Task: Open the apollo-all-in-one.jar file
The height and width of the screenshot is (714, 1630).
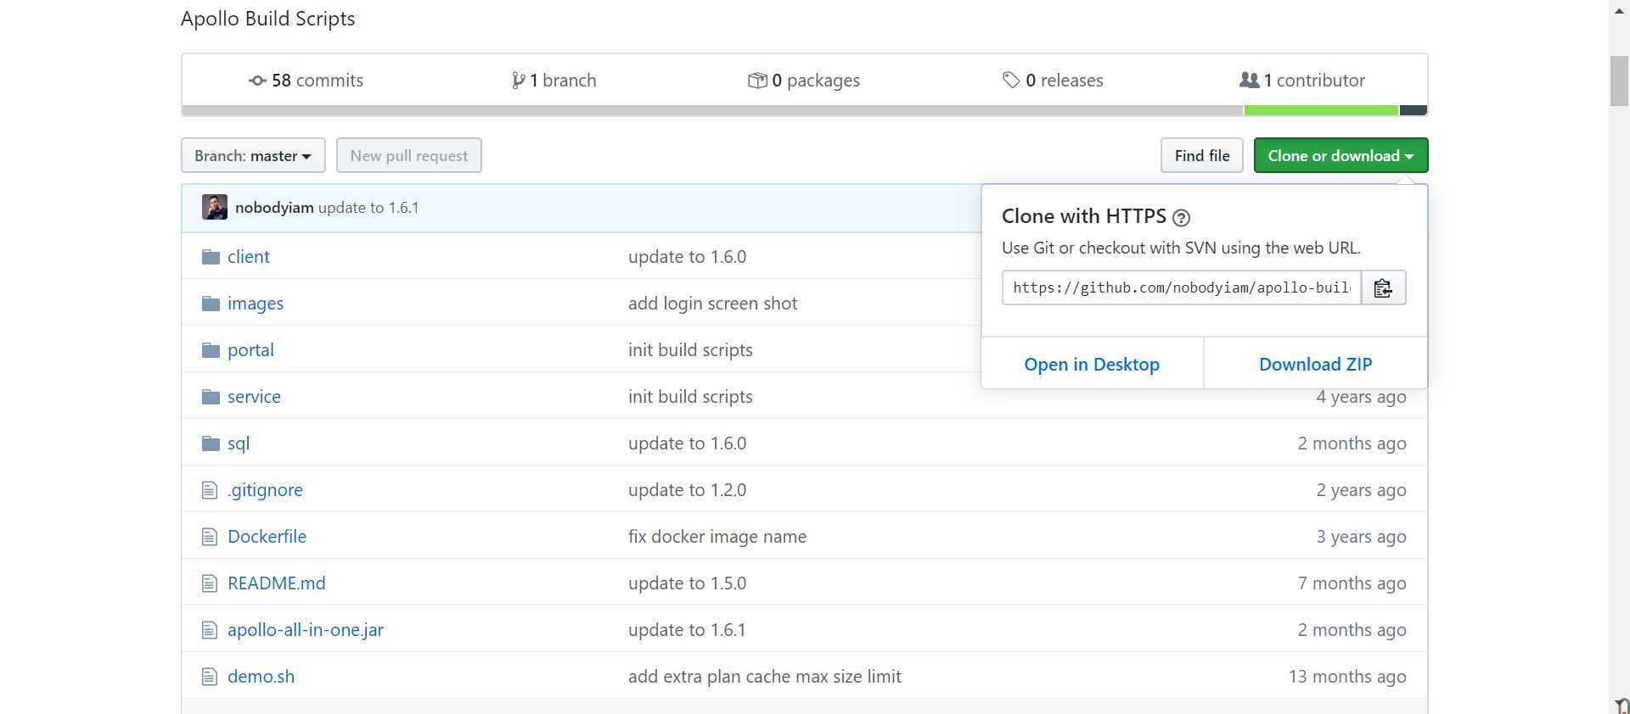Action: coord(306,630)
